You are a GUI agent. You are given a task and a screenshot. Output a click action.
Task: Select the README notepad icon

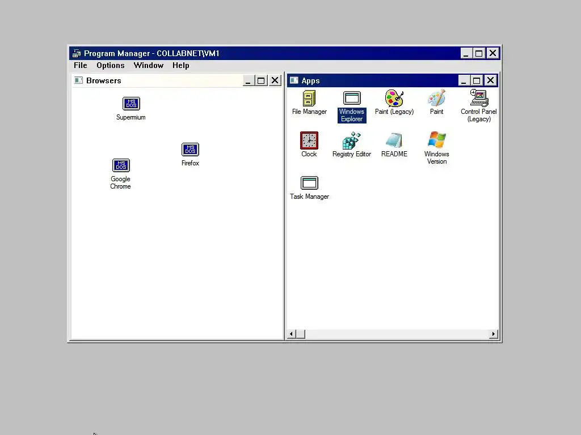394,140
